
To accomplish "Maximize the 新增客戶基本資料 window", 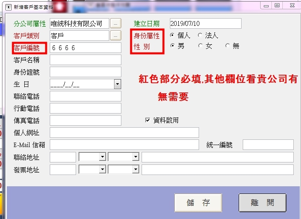I will click(277, 5).
